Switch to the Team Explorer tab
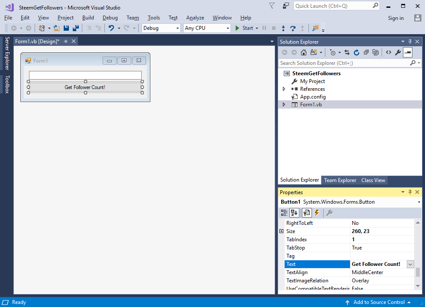 340,180
